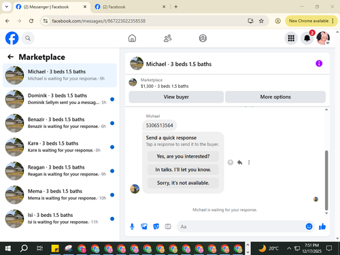
Task: Click the 5306513564 message bubble
Action: [x=159, y=125]
